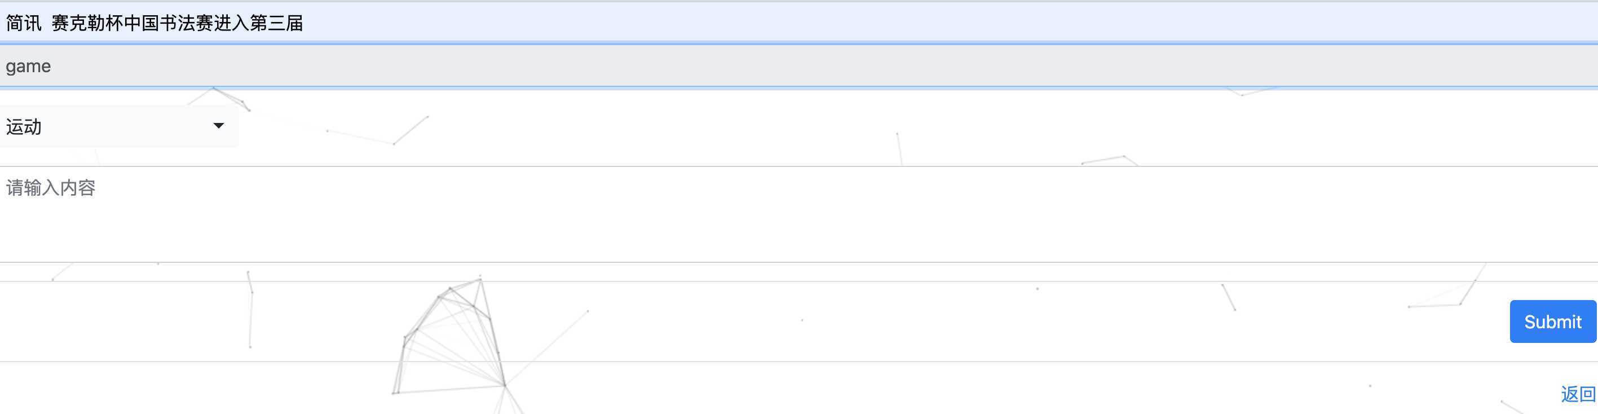Submit the form with the Submit button
1598x414 pixels.
(x=1553, y=321)
